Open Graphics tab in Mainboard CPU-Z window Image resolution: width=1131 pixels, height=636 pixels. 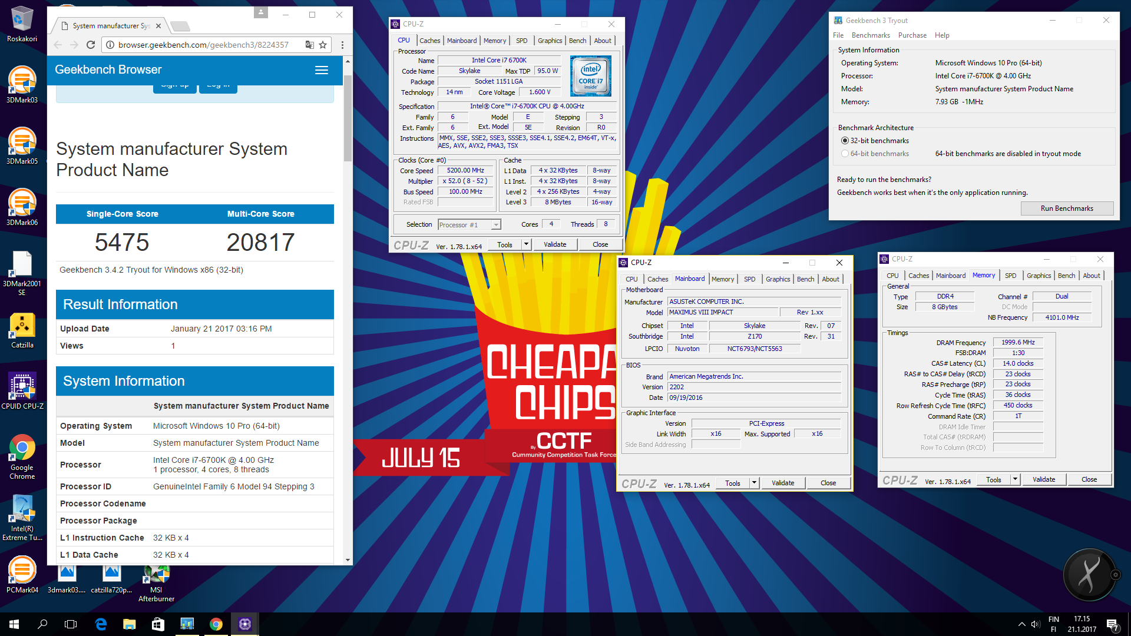coord(778,279)
